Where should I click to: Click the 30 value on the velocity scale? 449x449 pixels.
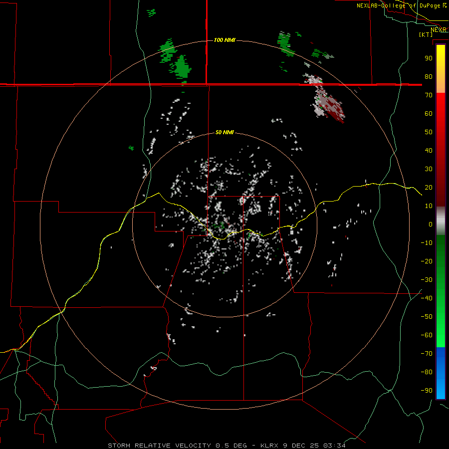tap(429, 169)
